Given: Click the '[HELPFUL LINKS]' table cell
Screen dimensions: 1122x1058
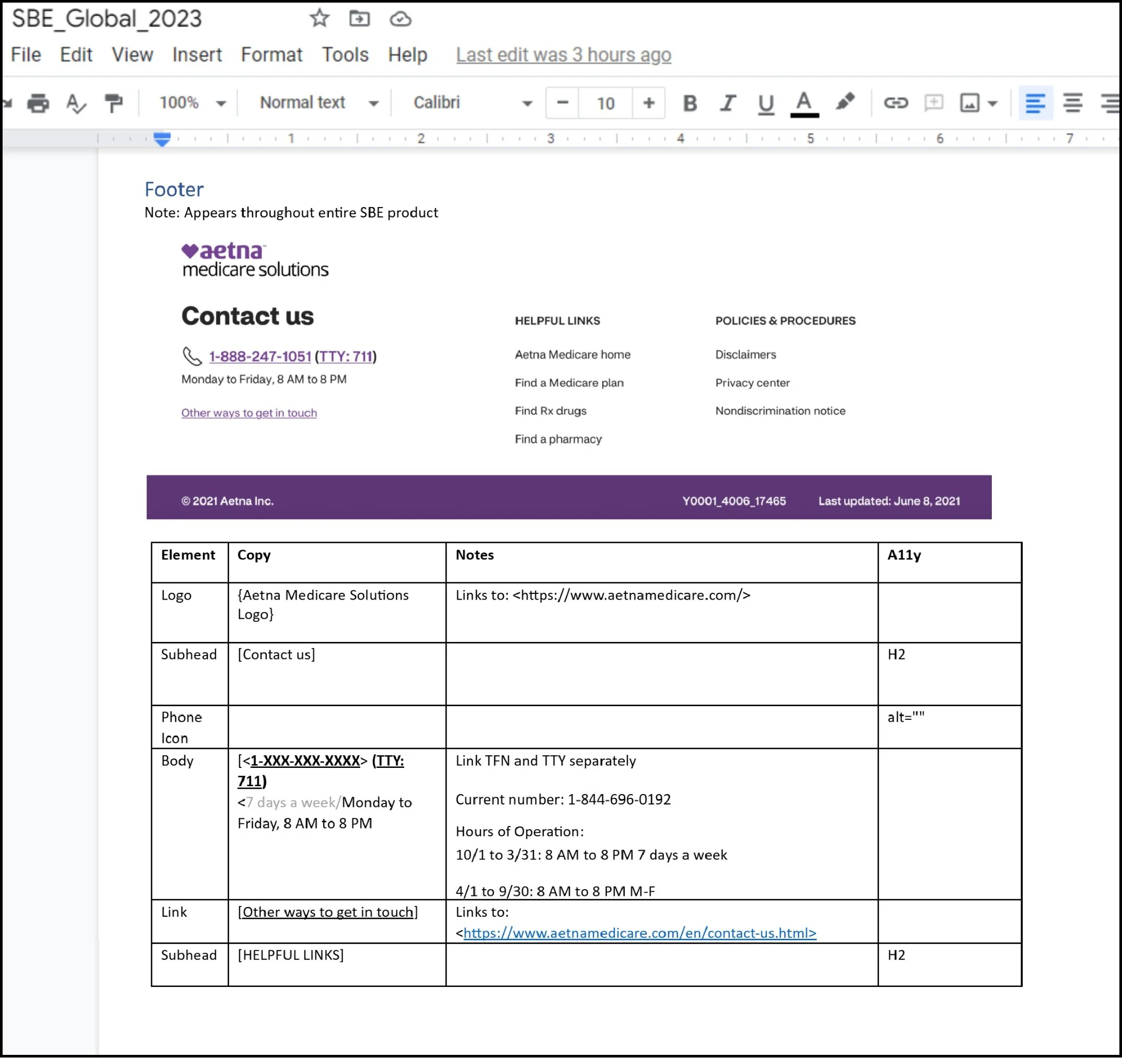Looking at the screenshot, I should pos(337,964).
